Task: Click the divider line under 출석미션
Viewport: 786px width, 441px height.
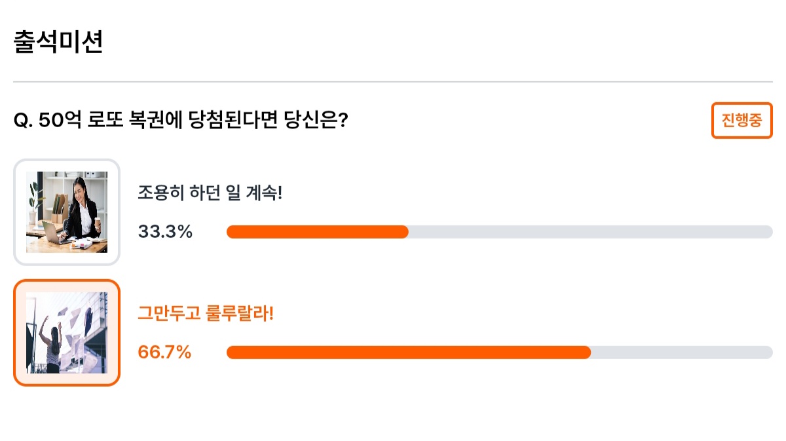Action: (393, 82)
